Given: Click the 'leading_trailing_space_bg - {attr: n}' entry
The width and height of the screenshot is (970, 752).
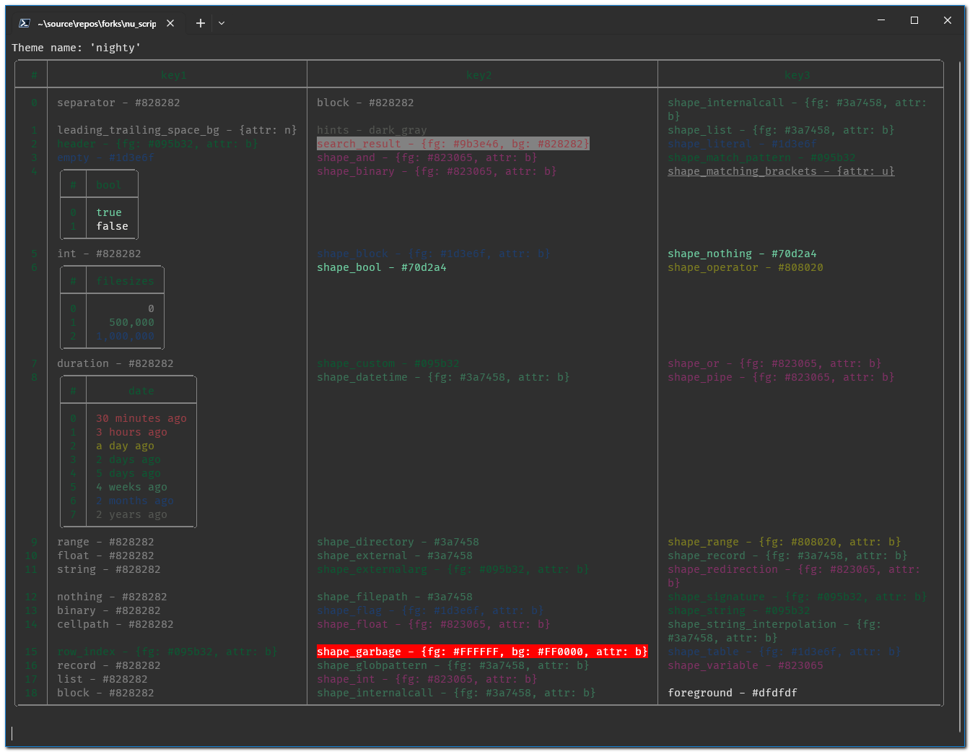Looking at the screenshot, I should tap(177, 130).
